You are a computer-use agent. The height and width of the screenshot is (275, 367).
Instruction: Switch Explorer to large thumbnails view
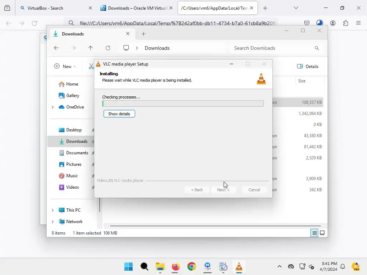(x=322, y=233)
